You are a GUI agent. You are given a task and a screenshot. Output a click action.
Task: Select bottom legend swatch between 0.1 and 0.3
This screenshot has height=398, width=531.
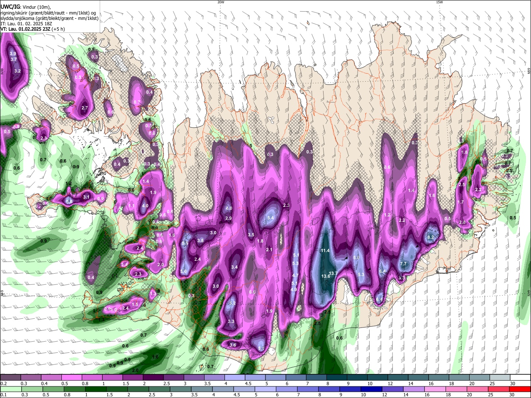(x=10, y=389)
